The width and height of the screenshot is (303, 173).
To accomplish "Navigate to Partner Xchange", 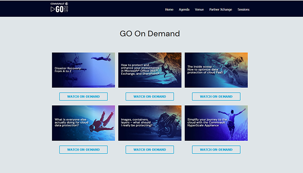I will point(220,10).
